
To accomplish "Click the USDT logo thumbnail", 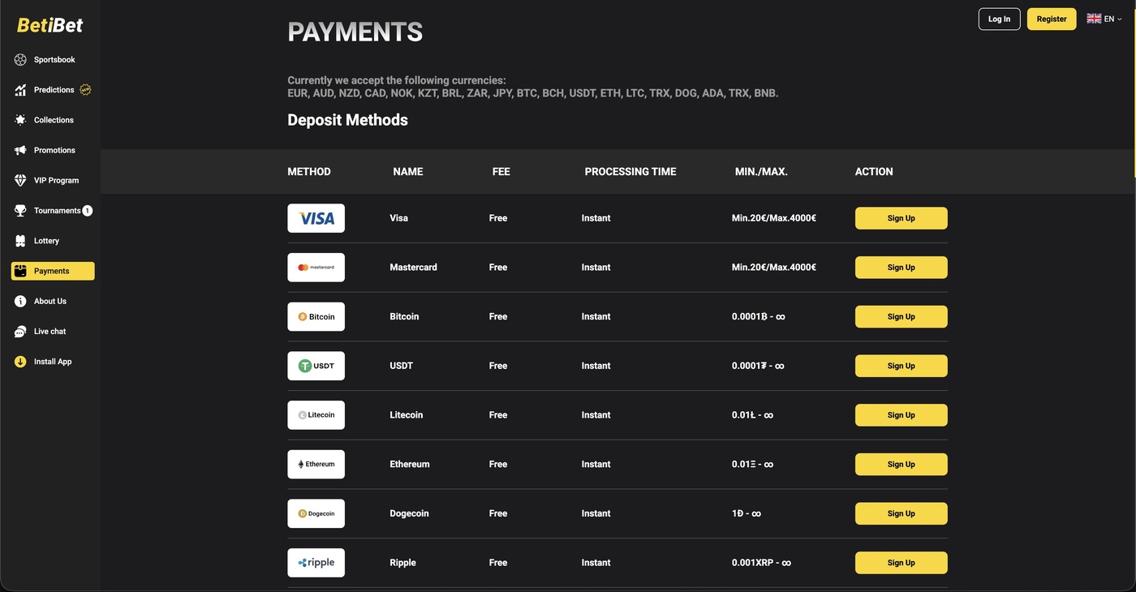I will [316, 366].
